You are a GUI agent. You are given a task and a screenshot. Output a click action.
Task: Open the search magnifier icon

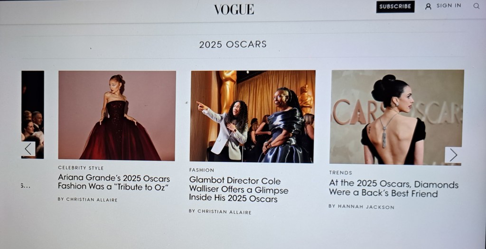pyautogui.click(x=477, y=6)
